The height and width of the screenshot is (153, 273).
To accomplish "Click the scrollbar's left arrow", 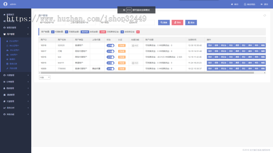I will (39, 73).
